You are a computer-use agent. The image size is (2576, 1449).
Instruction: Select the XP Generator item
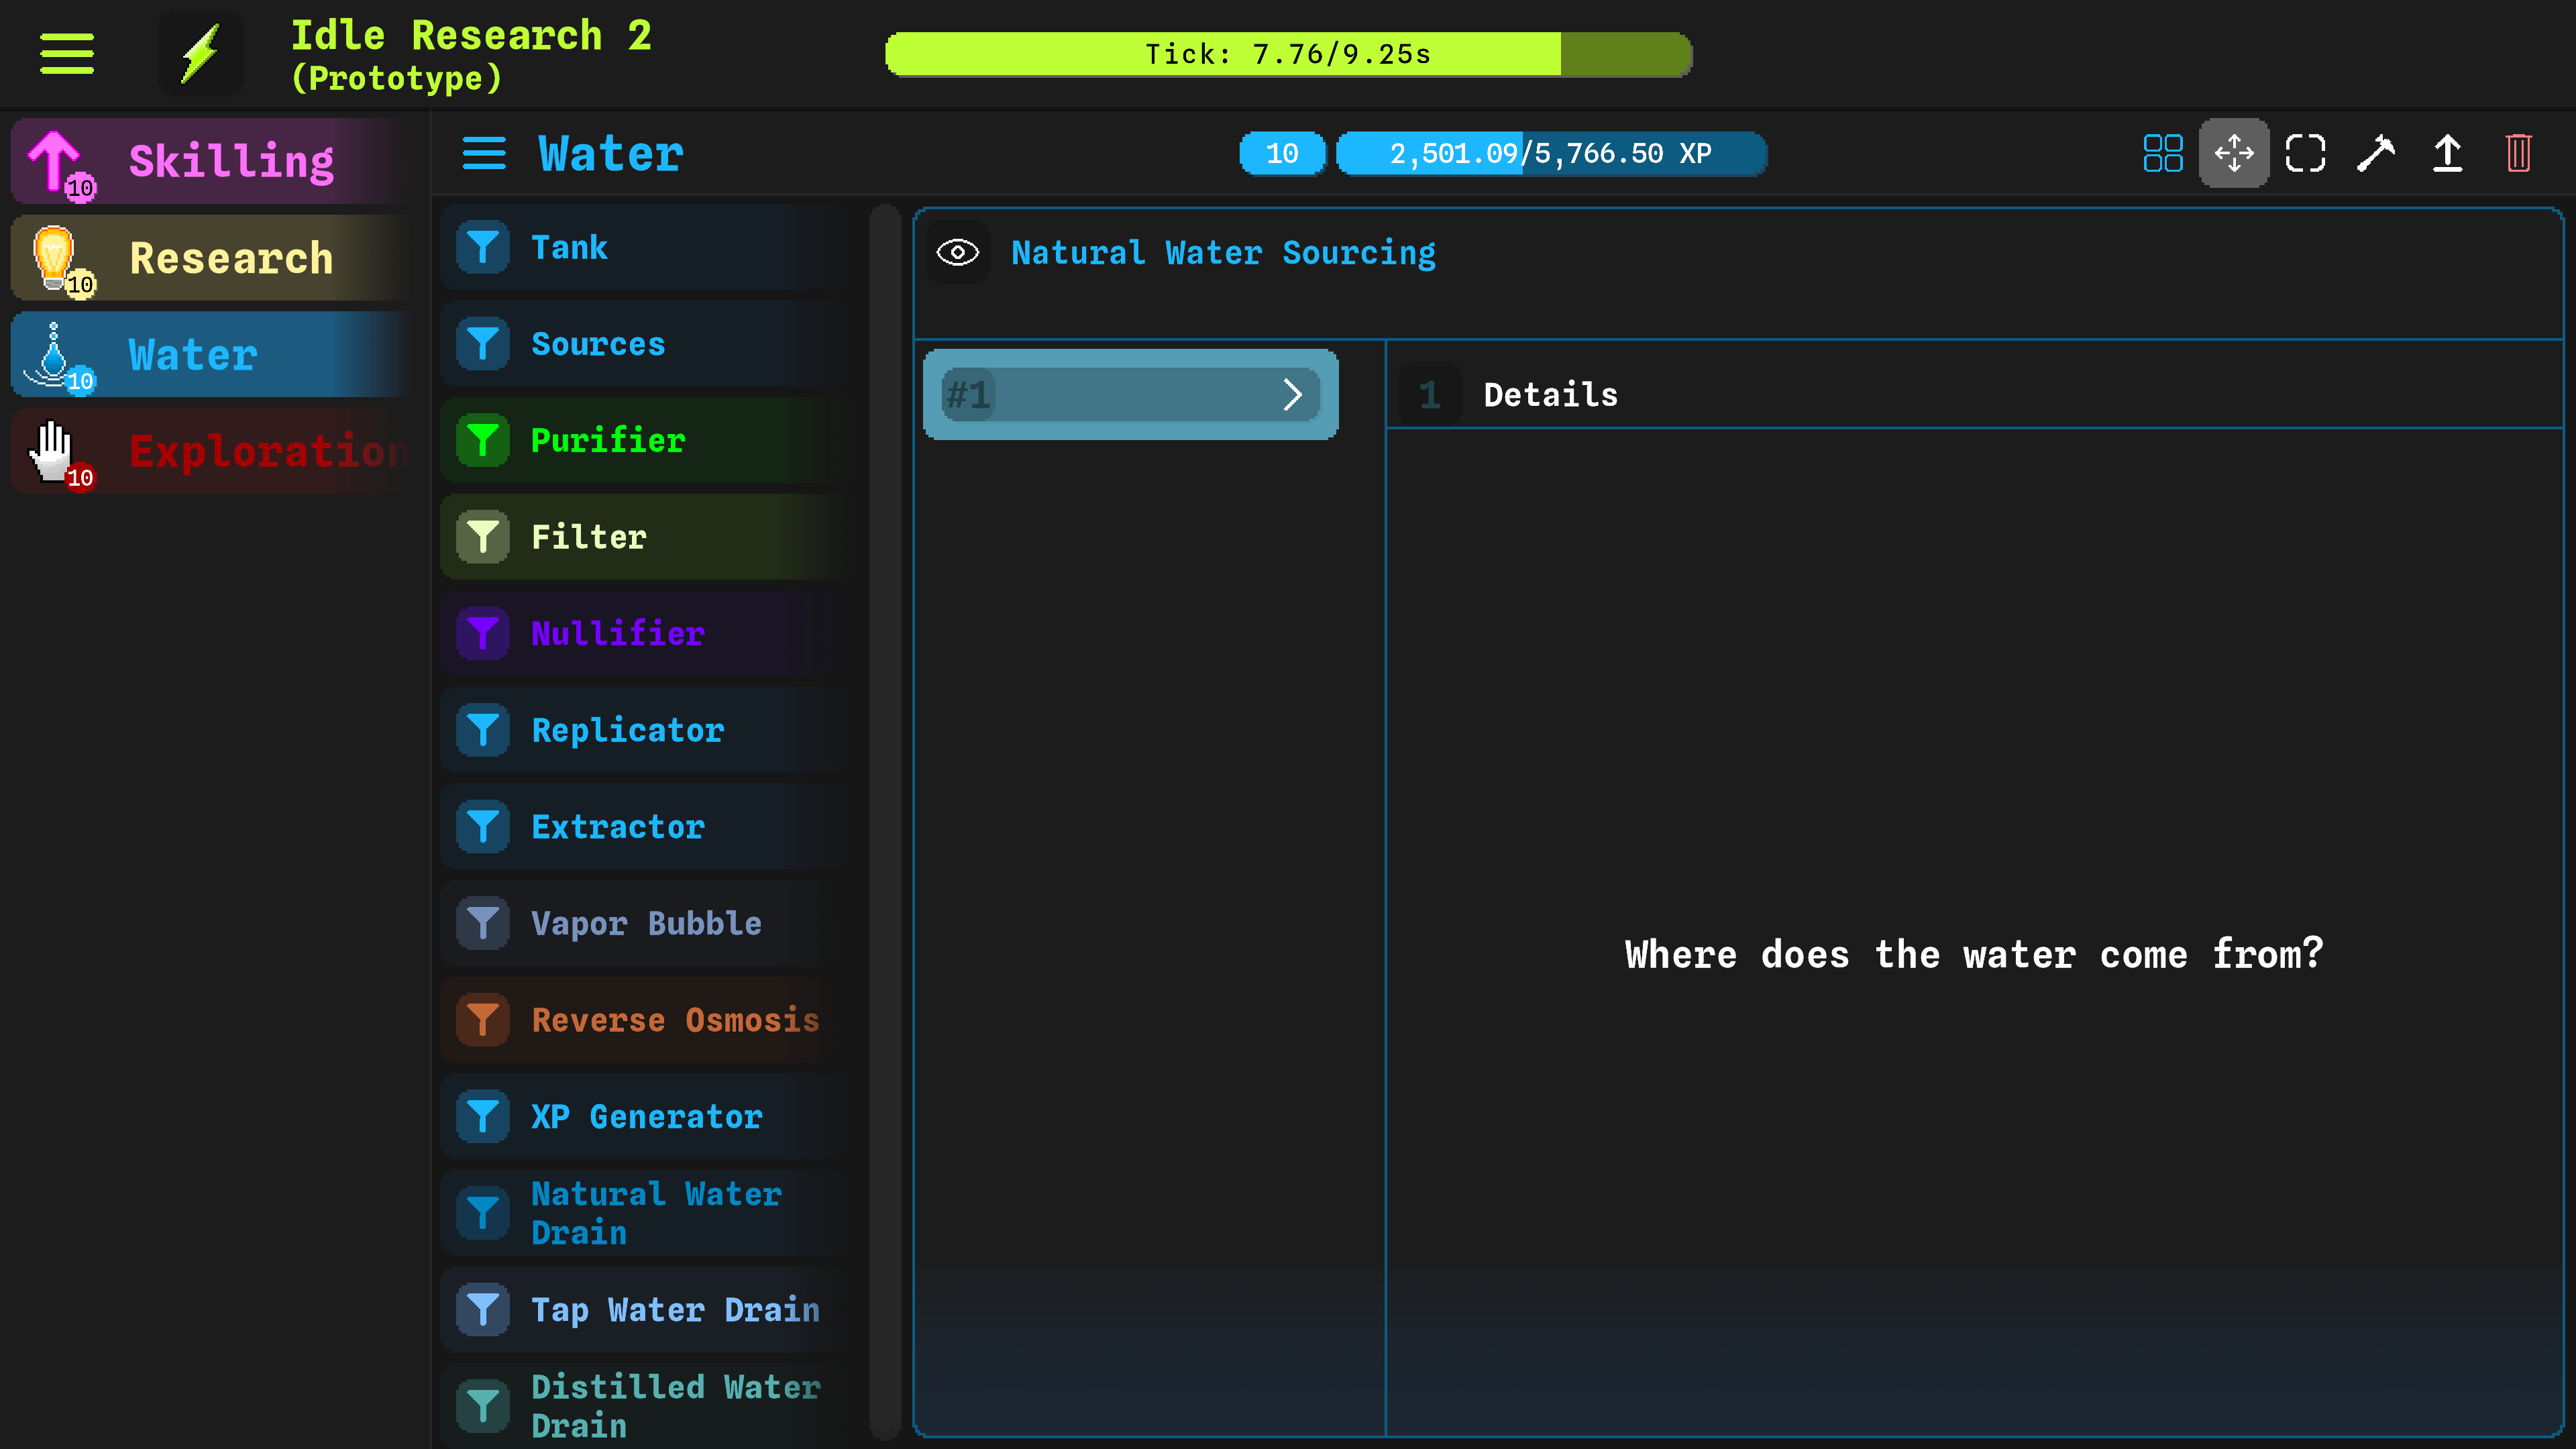646,1116
